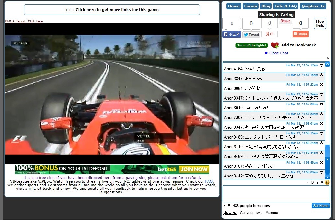Click the participants list icon
This screenshot has width=335, height=220.
click(x=230, y=206)
